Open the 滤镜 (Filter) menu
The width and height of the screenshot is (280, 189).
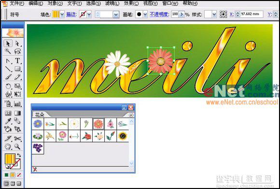112,3
